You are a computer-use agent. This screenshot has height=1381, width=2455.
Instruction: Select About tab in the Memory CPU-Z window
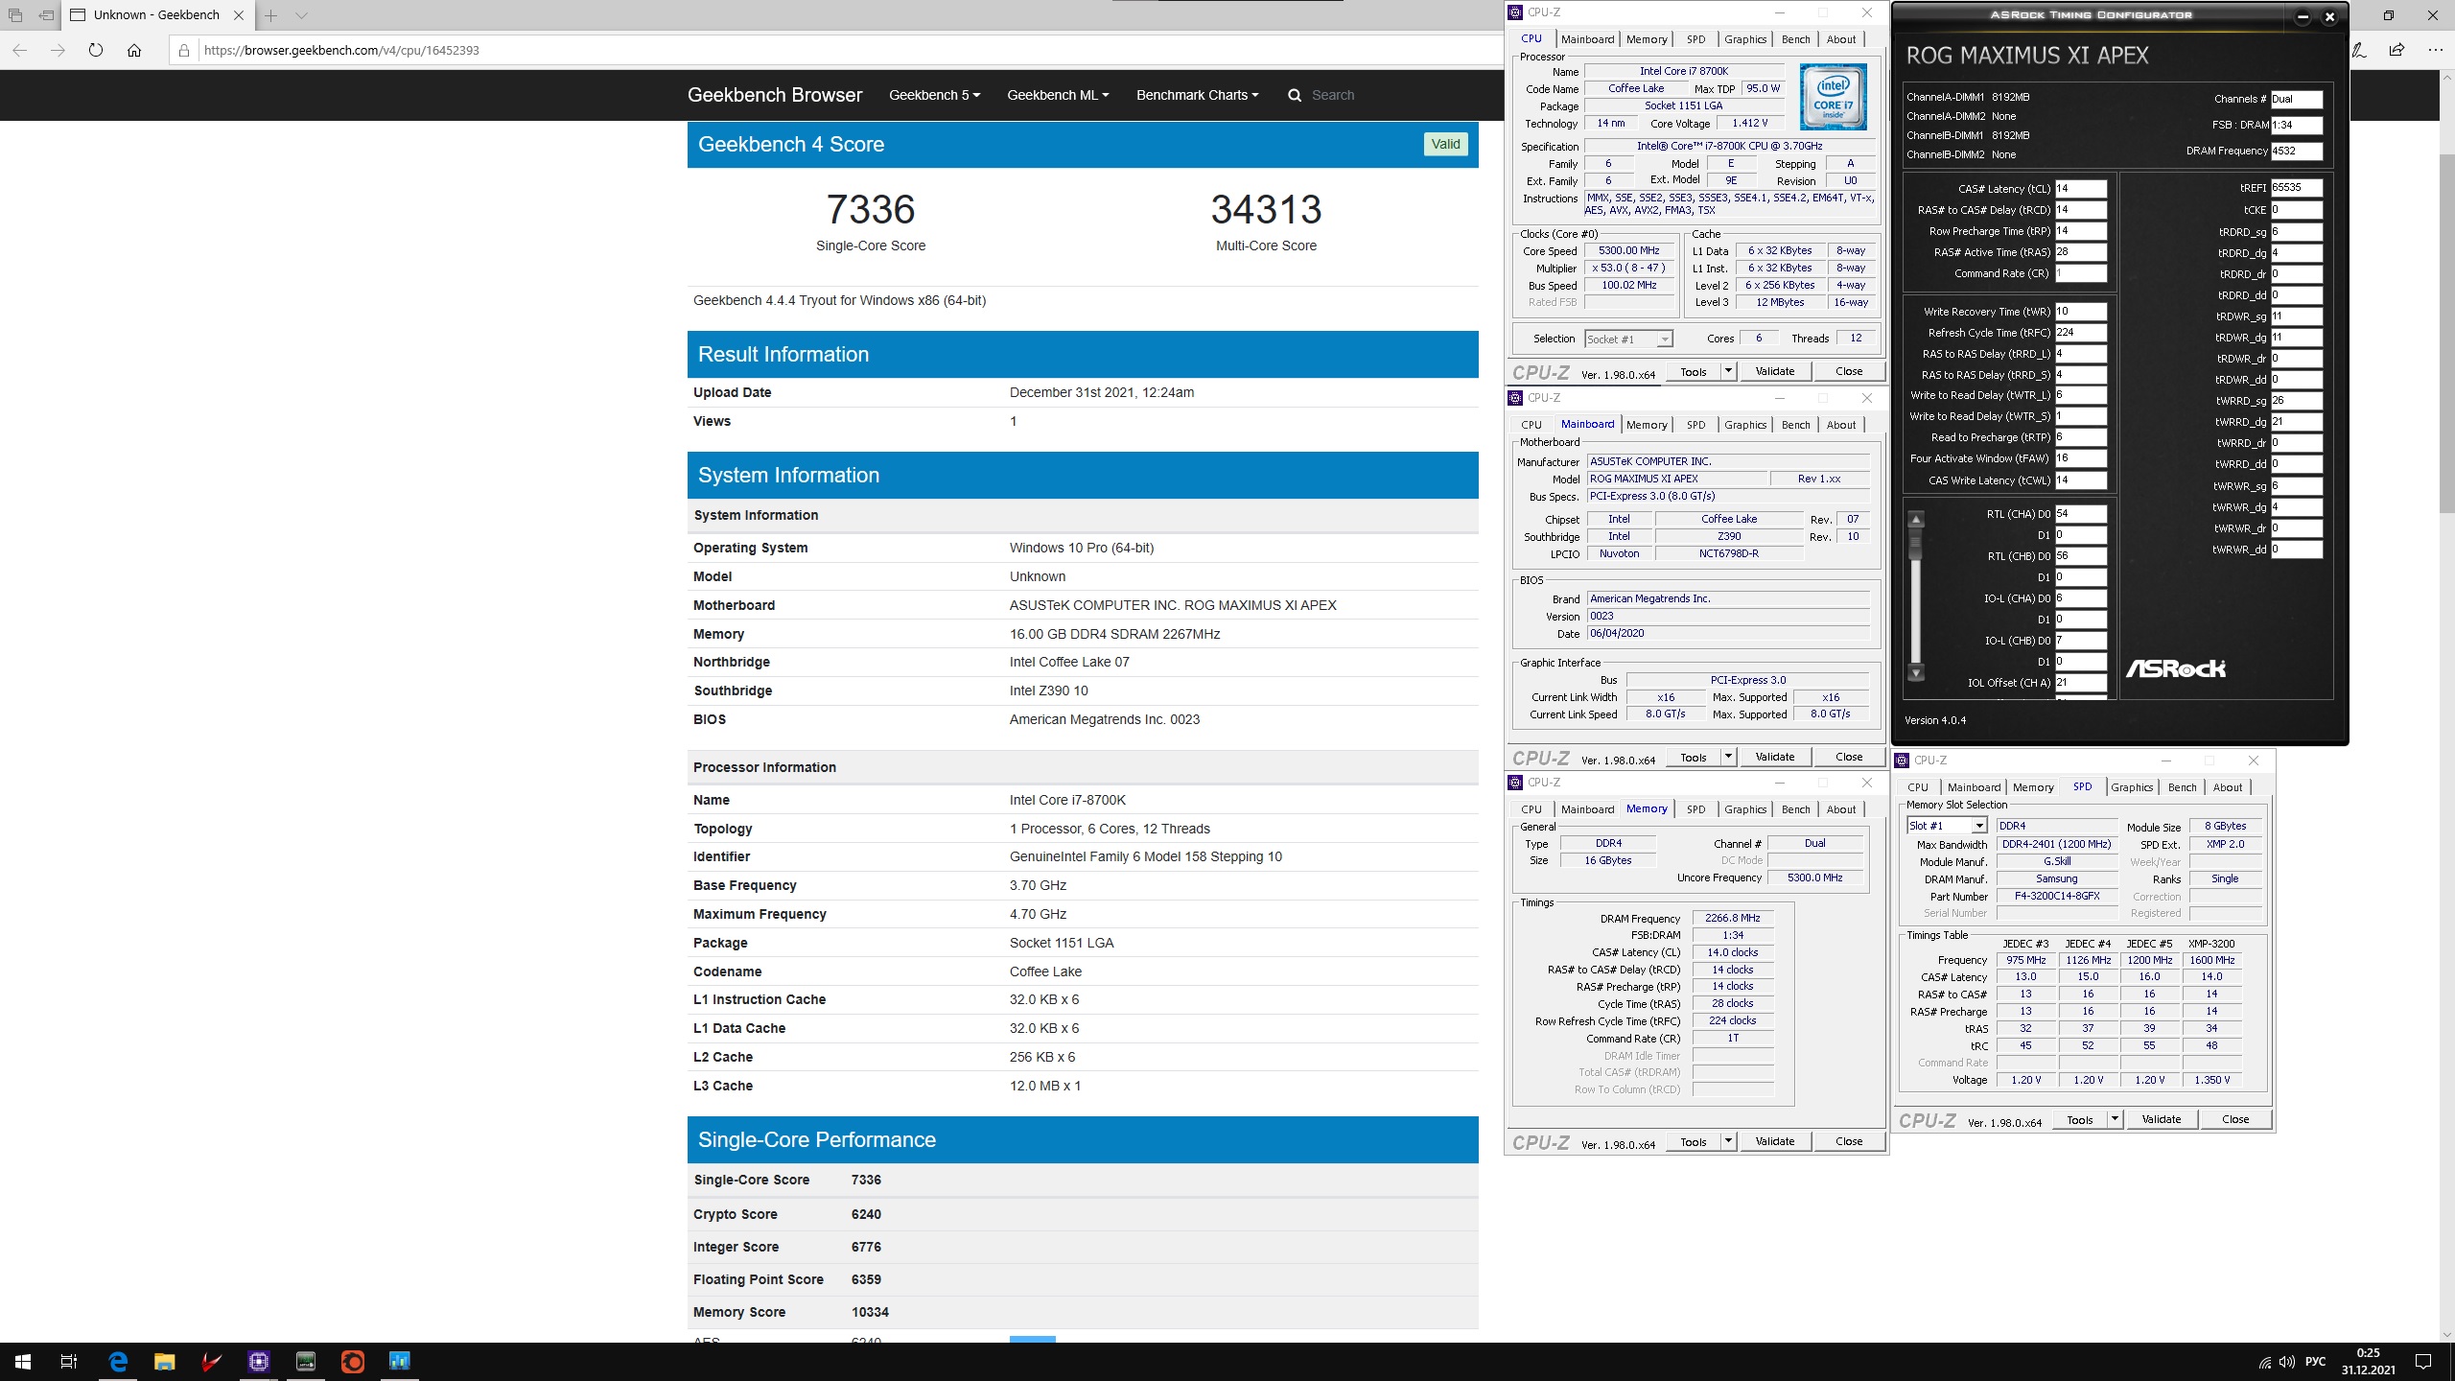(1840, 809)
